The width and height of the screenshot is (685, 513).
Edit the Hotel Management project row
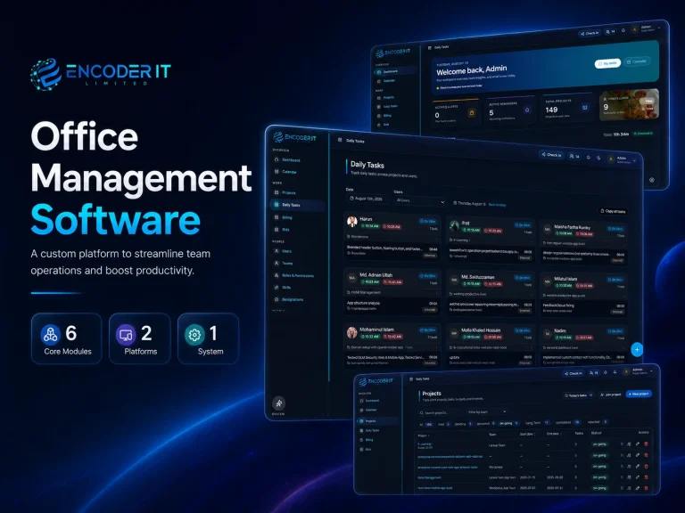click(x=638, y=477)
